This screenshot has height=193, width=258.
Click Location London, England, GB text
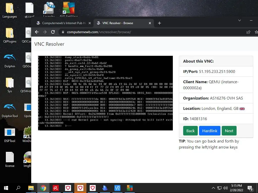[x=211, y=109]
